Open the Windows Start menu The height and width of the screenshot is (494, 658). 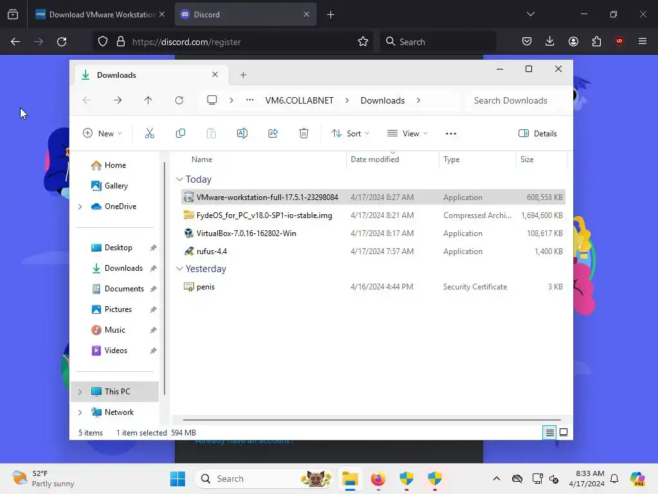tap(177, 479)
